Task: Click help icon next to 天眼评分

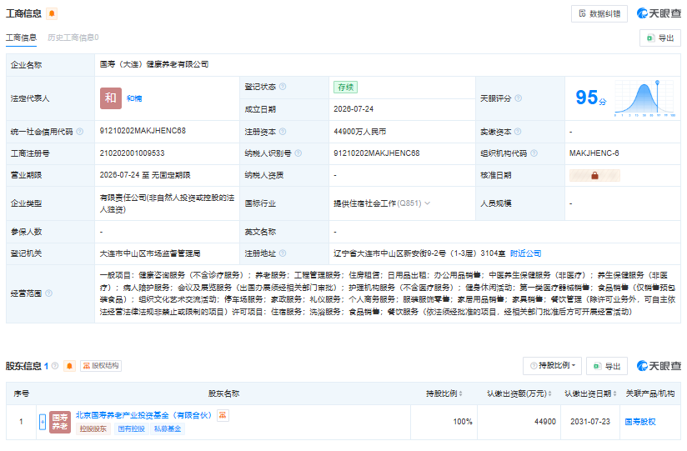Action: tap(519, 98)
